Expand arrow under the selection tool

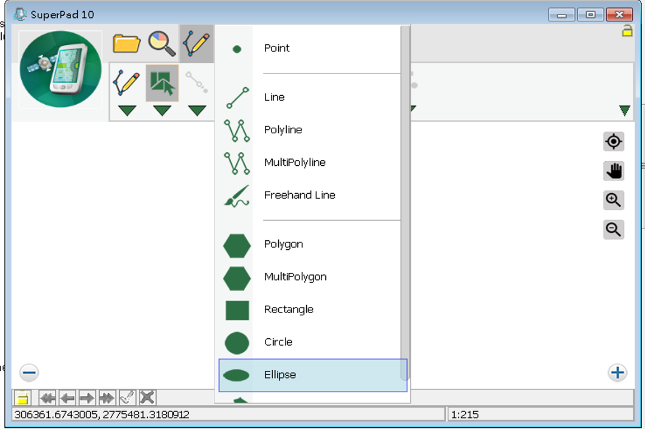162,110
